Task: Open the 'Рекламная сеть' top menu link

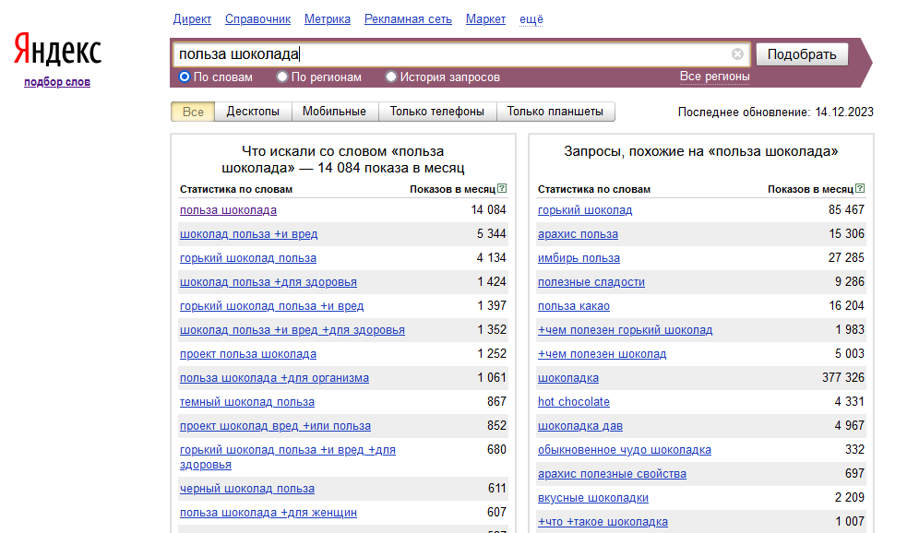Action: [408, 19]
